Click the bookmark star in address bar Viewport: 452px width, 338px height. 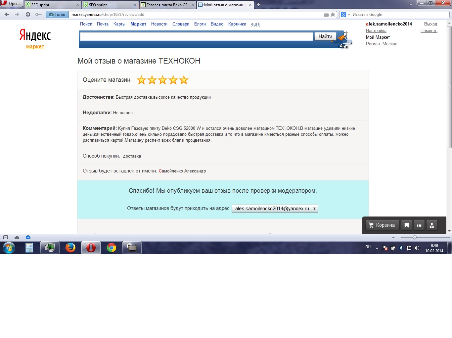point(333,15)
